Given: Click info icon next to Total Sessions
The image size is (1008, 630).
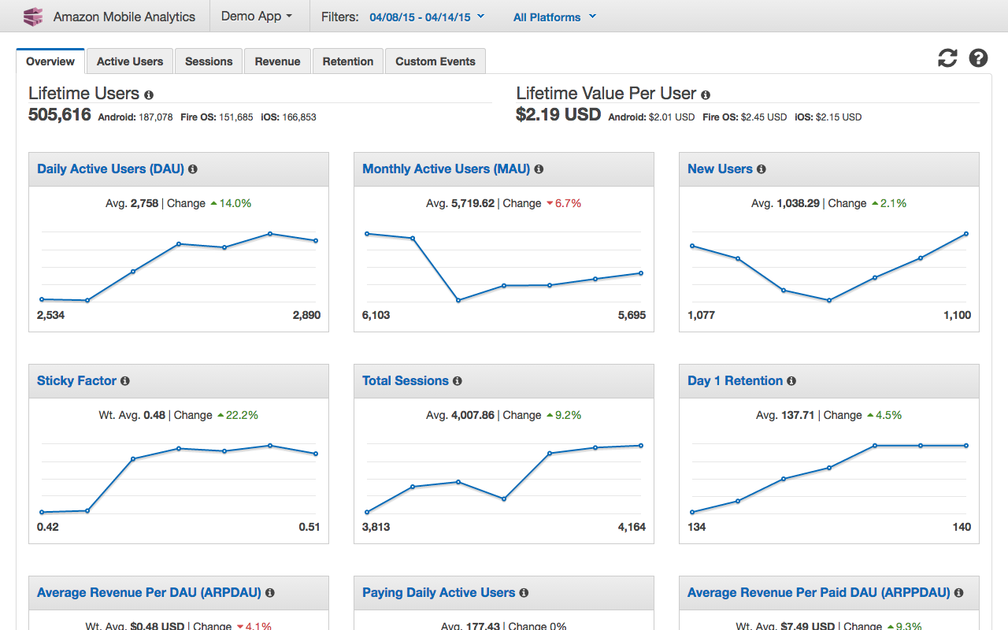Looking at the screenshot, I should coord(458,381).
